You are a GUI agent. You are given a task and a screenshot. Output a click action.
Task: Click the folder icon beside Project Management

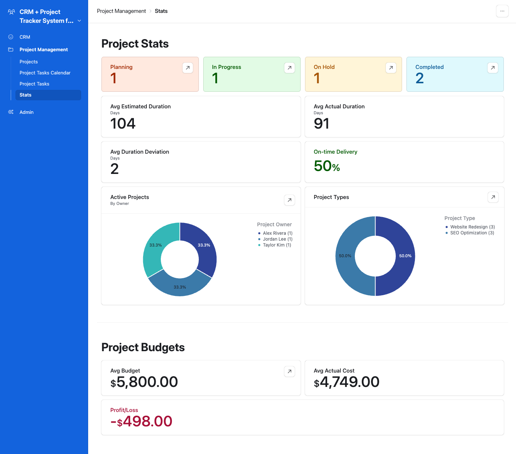pyautogui.click(x=11, y=49)
